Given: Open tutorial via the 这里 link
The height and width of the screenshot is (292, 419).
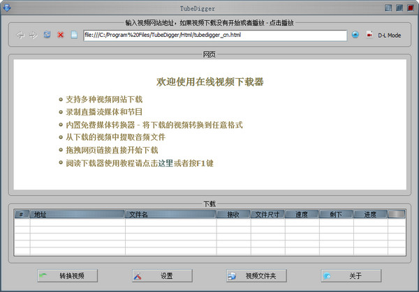Looking at the screenshot, I should tap(166, 163).
